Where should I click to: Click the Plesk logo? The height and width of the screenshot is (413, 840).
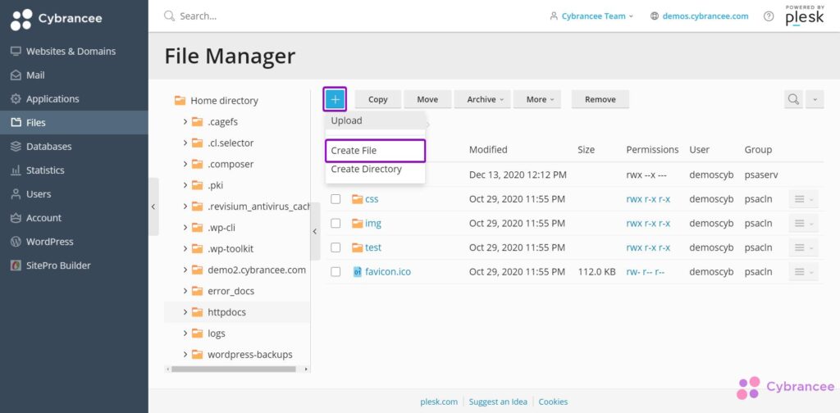(x=805, y=16)
